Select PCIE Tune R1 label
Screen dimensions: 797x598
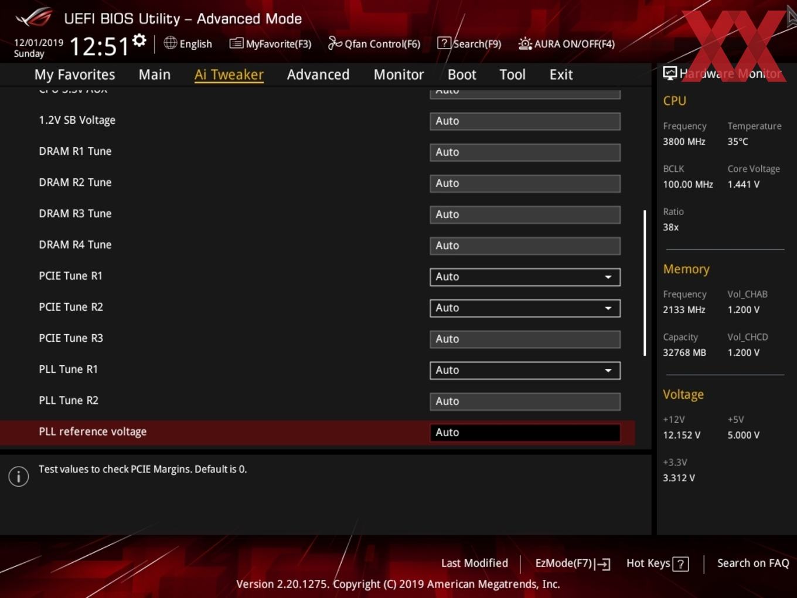[71, 276]
